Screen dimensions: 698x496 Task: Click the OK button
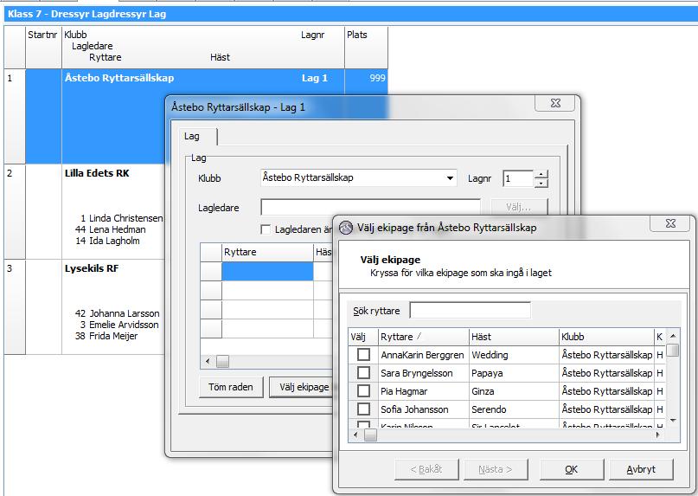tap(572, 469)
